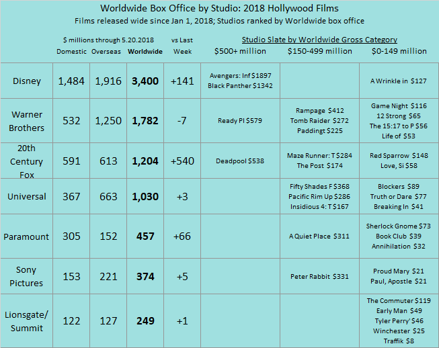439x348 pixels.
Task: Click Lionsgate overseas value 127
Action: coord(108,321)
